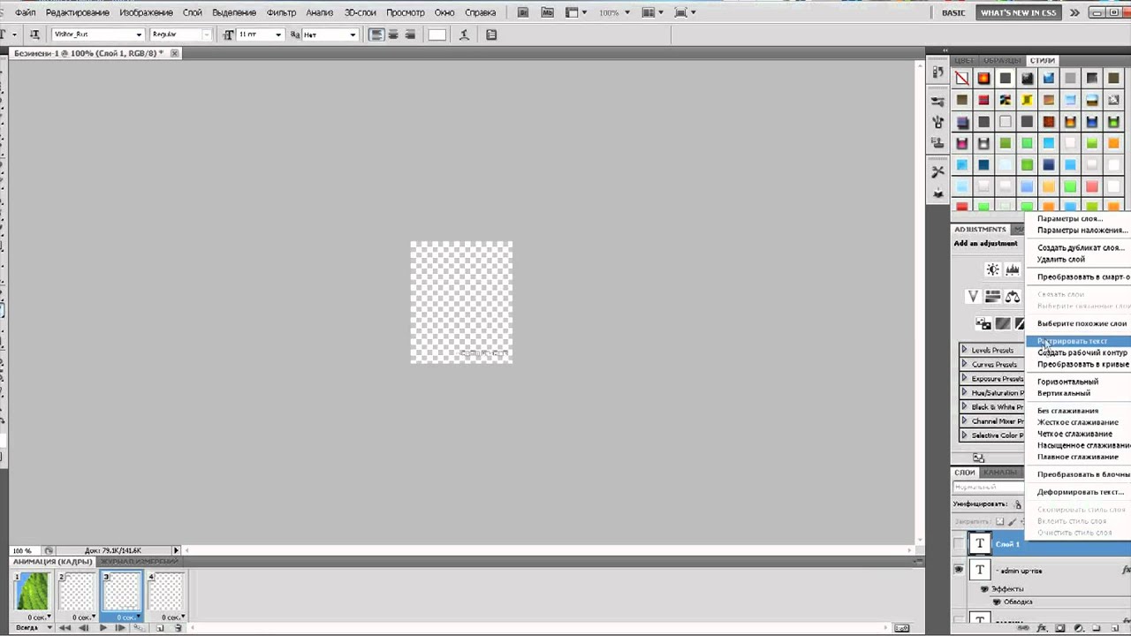Delete selected animation frame trash icon
1131x636 pixels.
click(x=178, y=628)
